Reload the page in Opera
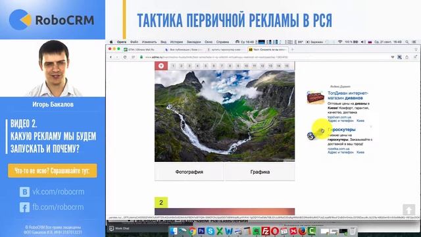Screen dimensions: 421x237 pyautogui.click(x=125, y=57)
